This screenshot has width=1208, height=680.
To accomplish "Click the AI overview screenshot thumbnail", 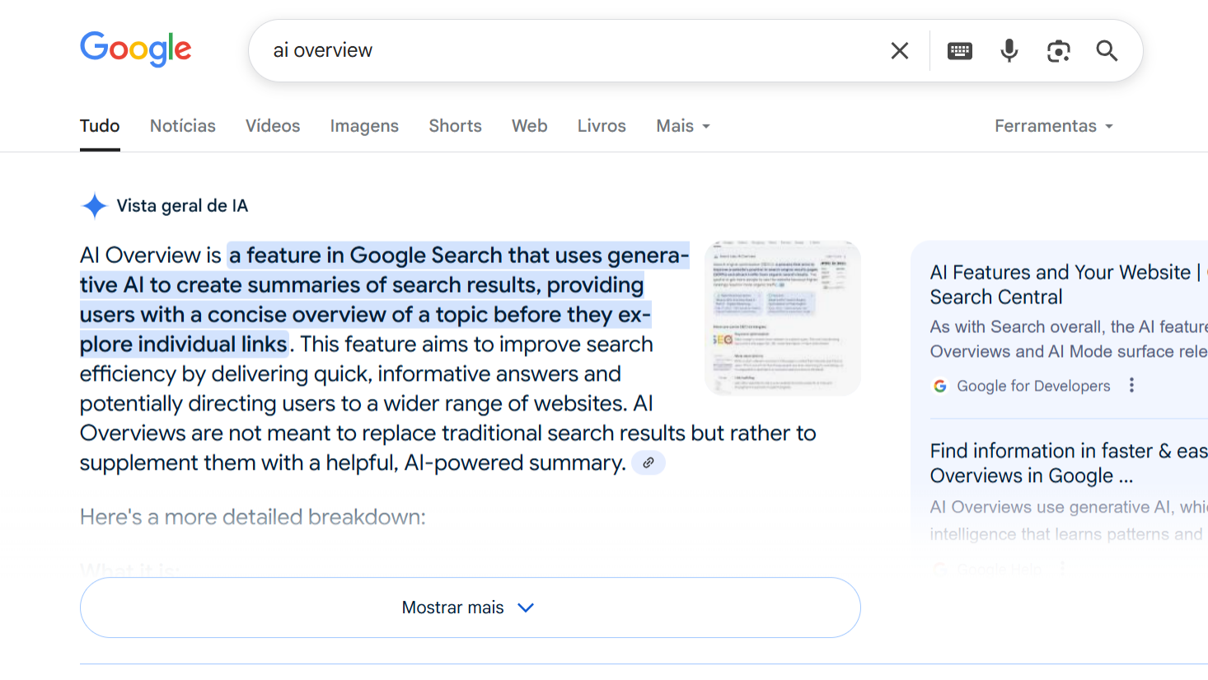I will pos(782,318).
